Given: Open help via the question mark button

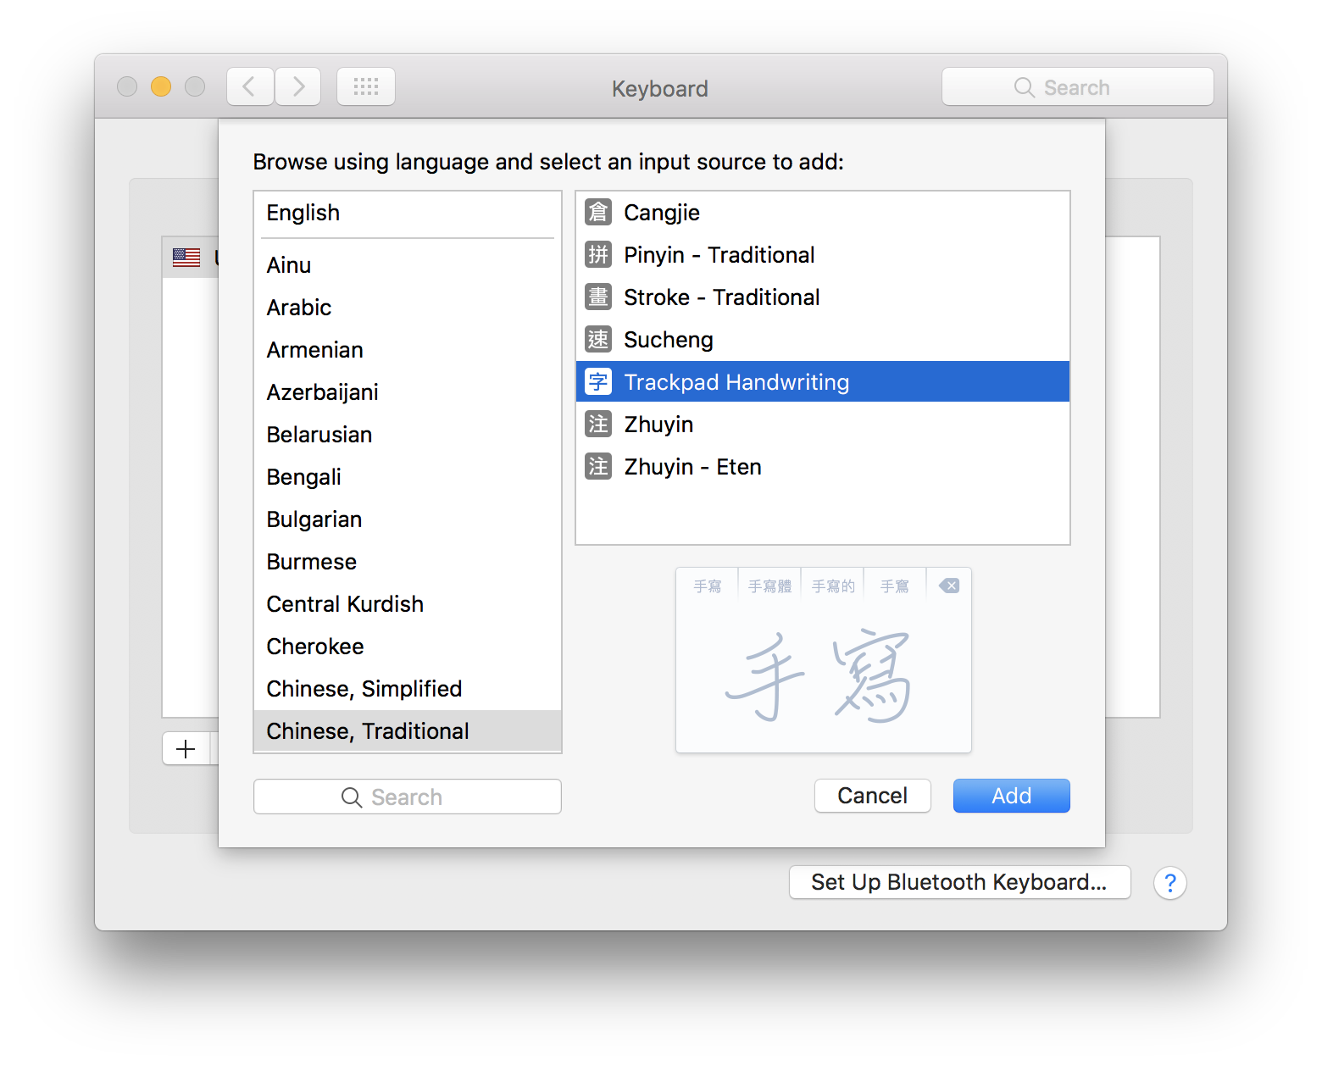Looking at the screenshot, I should pos(1170,882).
